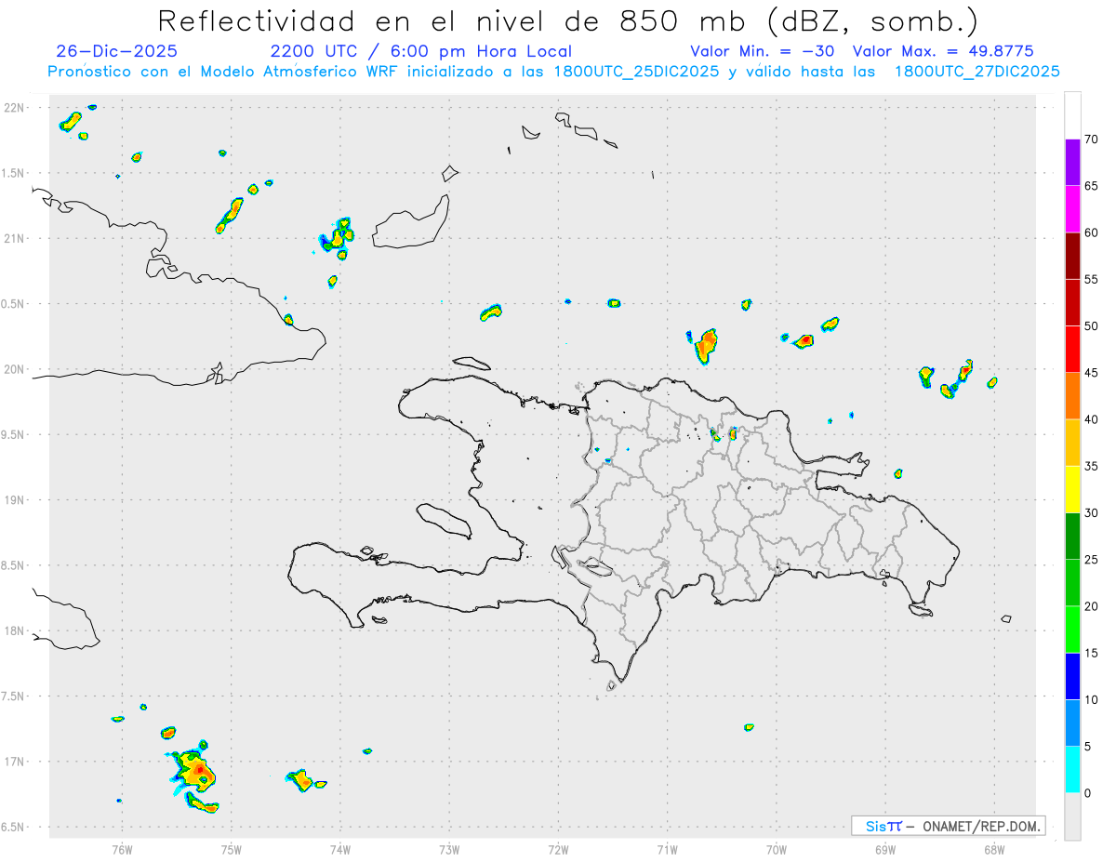Click the '75W' longitude label
This screenshot has height=862, width=1116.
coord(232,849)
